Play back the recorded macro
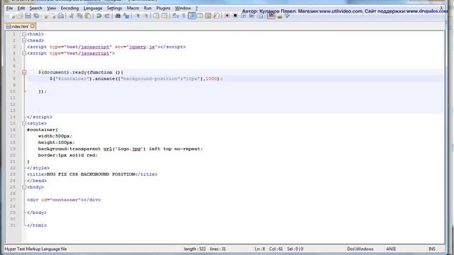This screenshot has width=454, height=255. pos(243,16)
